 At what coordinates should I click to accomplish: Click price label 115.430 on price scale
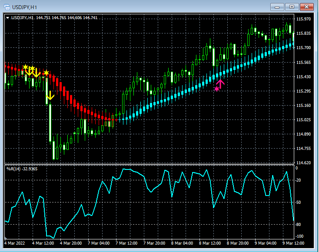pyautogui.click(x=303, y=76)
